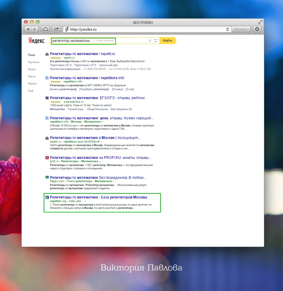Click the Все предметы (8) sitelink

tap(121, 109)
